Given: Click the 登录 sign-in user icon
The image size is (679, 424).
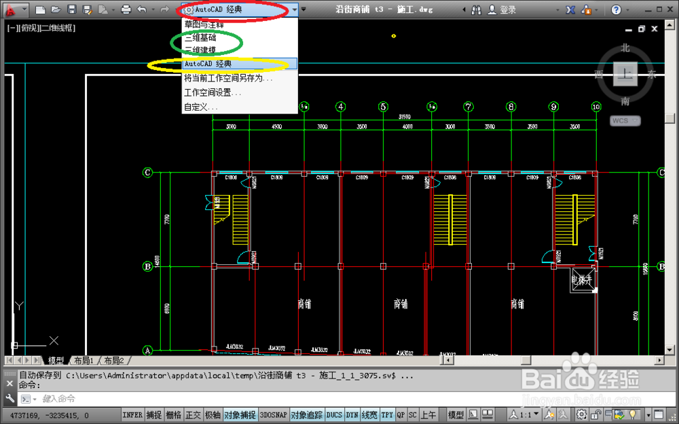Looking at the screenshot, I should [x=492, y=10].
